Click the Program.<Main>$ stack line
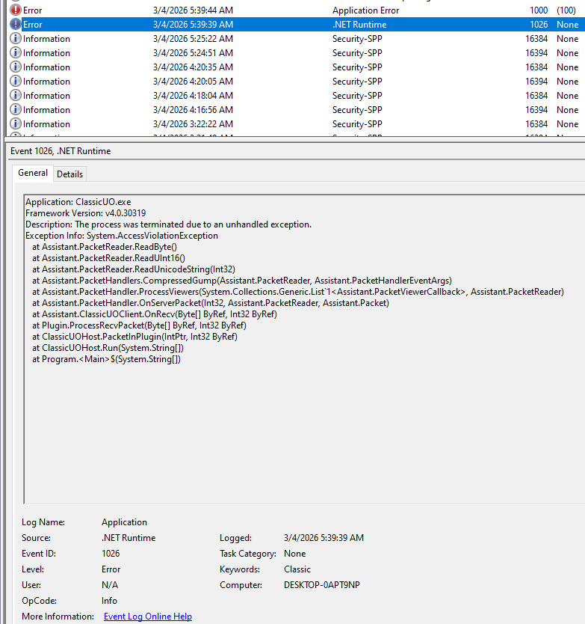Screen dimensions: 585x624 point(107,359)
